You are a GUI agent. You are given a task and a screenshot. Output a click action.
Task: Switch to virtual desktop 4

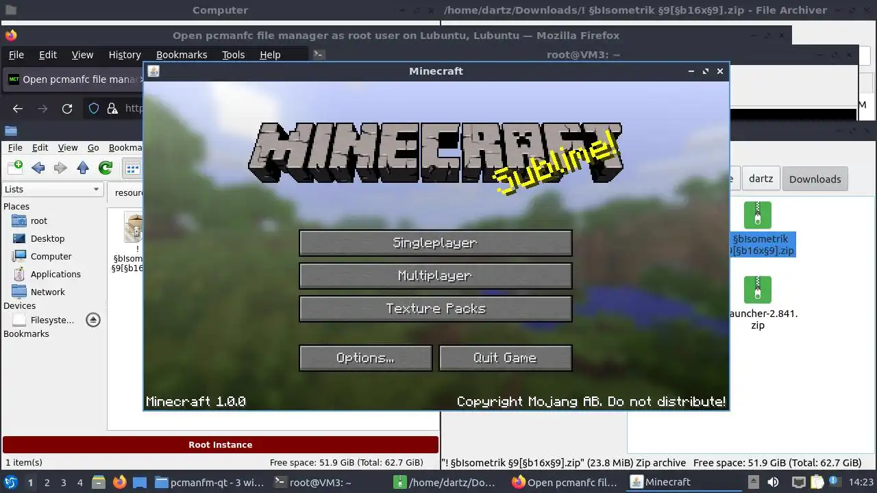pos(79,483)
